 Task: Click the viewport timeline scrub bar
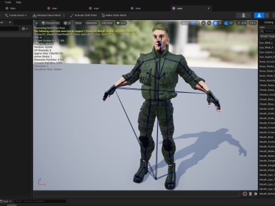(136, 194)
